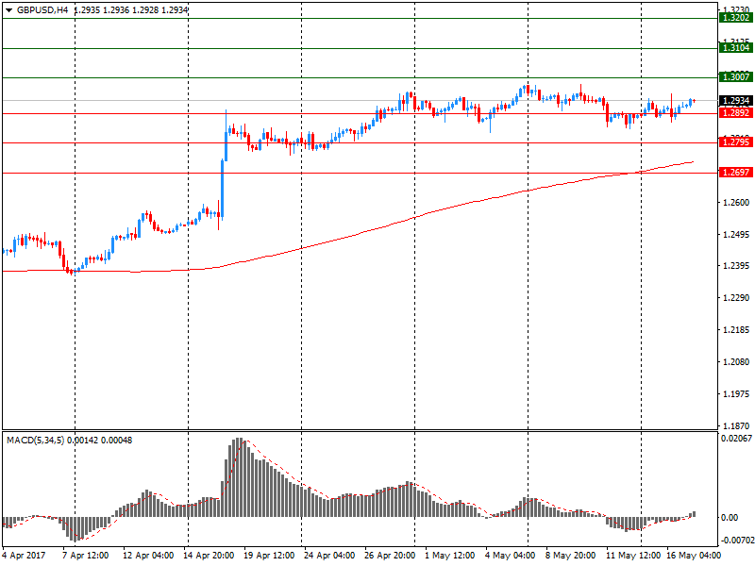Select the 1.3007 green price level label
The image size is (755, 566).
click(x=736, y=77)
